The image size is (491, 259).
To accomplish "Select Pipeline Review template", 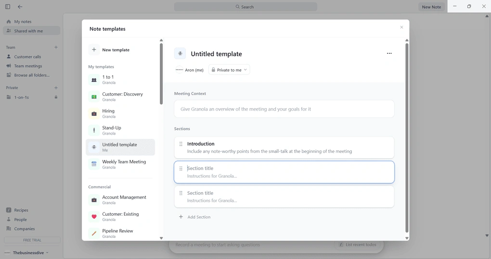I will coord(120,234).
